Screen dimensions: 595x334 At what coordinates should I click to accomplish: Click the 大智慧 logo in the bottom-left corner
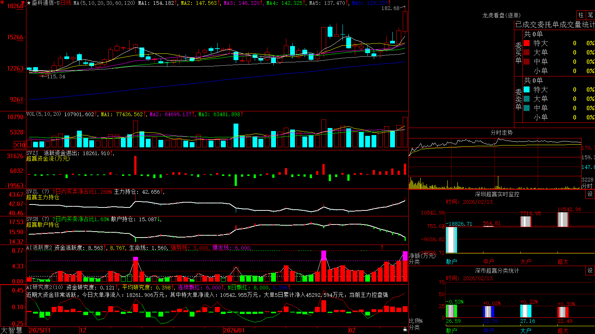click(x=12, y=330)
